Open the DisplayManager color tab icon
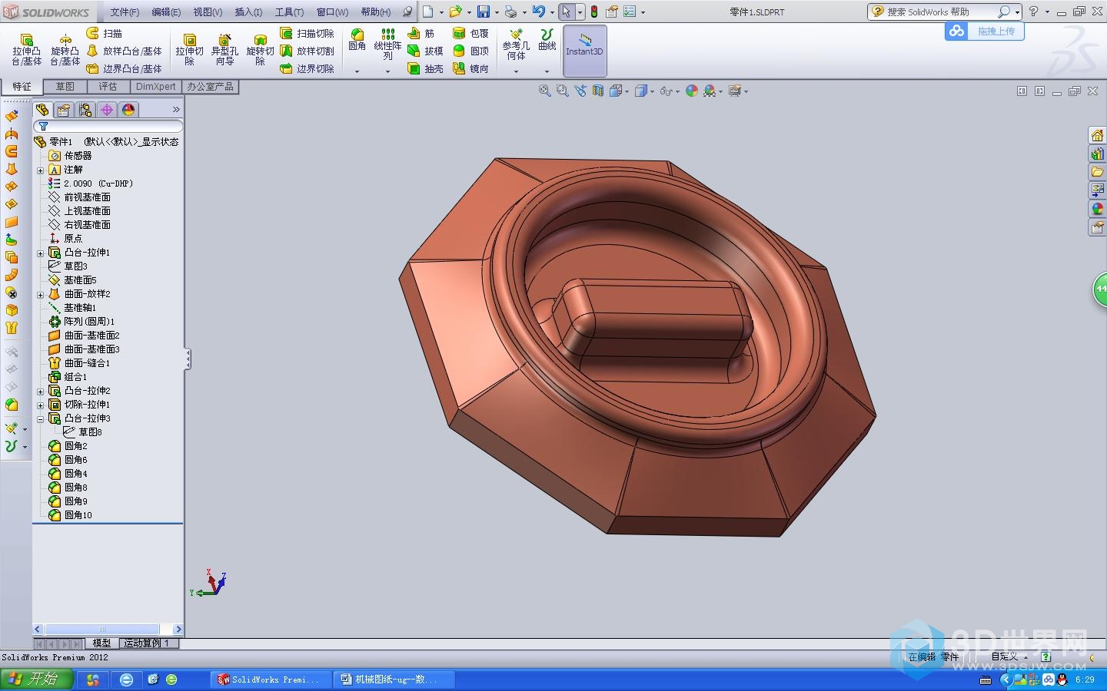 pos(128,110)
